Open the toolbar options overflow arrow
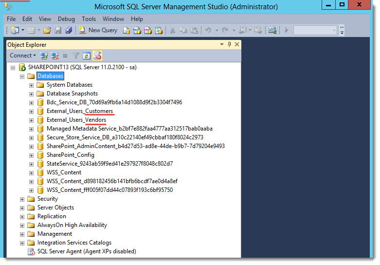 click(342, 30)
